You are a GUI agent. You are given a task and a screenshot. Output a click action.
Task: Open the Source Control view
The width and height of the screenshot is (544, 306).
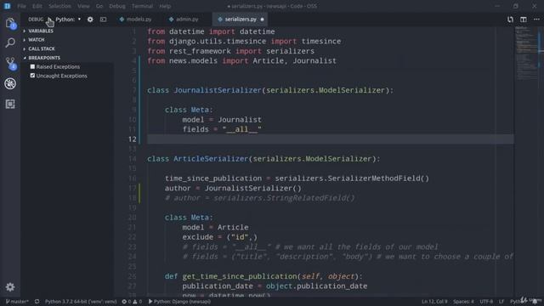click(10, 63)
